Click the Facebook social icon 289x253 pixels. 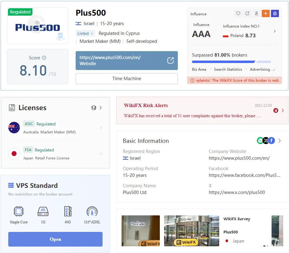click(x=272, y=141)
